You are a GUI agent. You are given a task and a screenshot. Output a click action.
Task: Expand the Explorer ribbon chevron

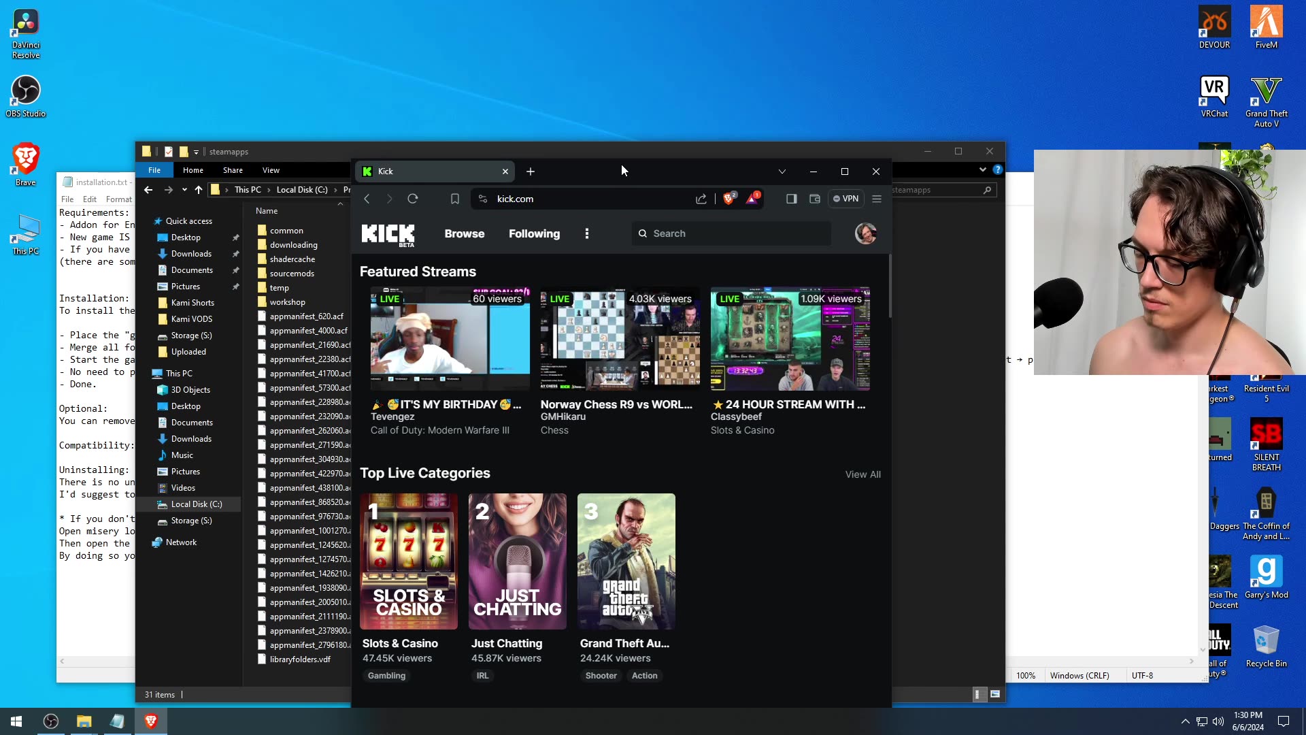coord(982,169)
